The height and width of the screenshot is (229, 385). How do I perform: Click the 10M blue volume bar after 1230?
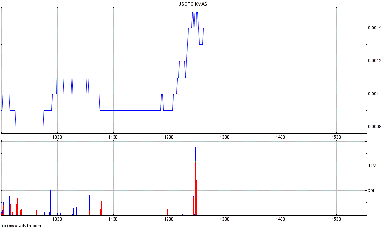176,190
